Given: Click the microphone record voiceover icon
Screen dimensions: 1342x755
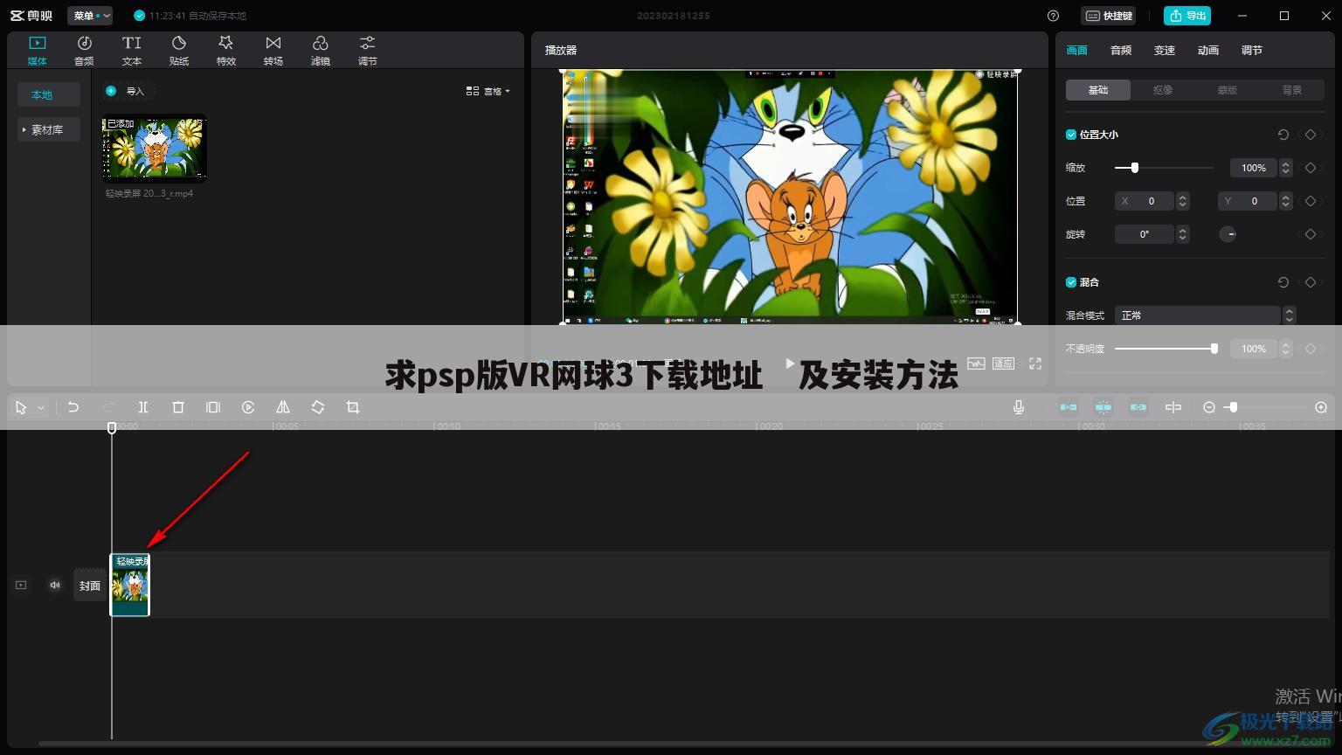Looking at the screenshot, I should pos(1019,407).
